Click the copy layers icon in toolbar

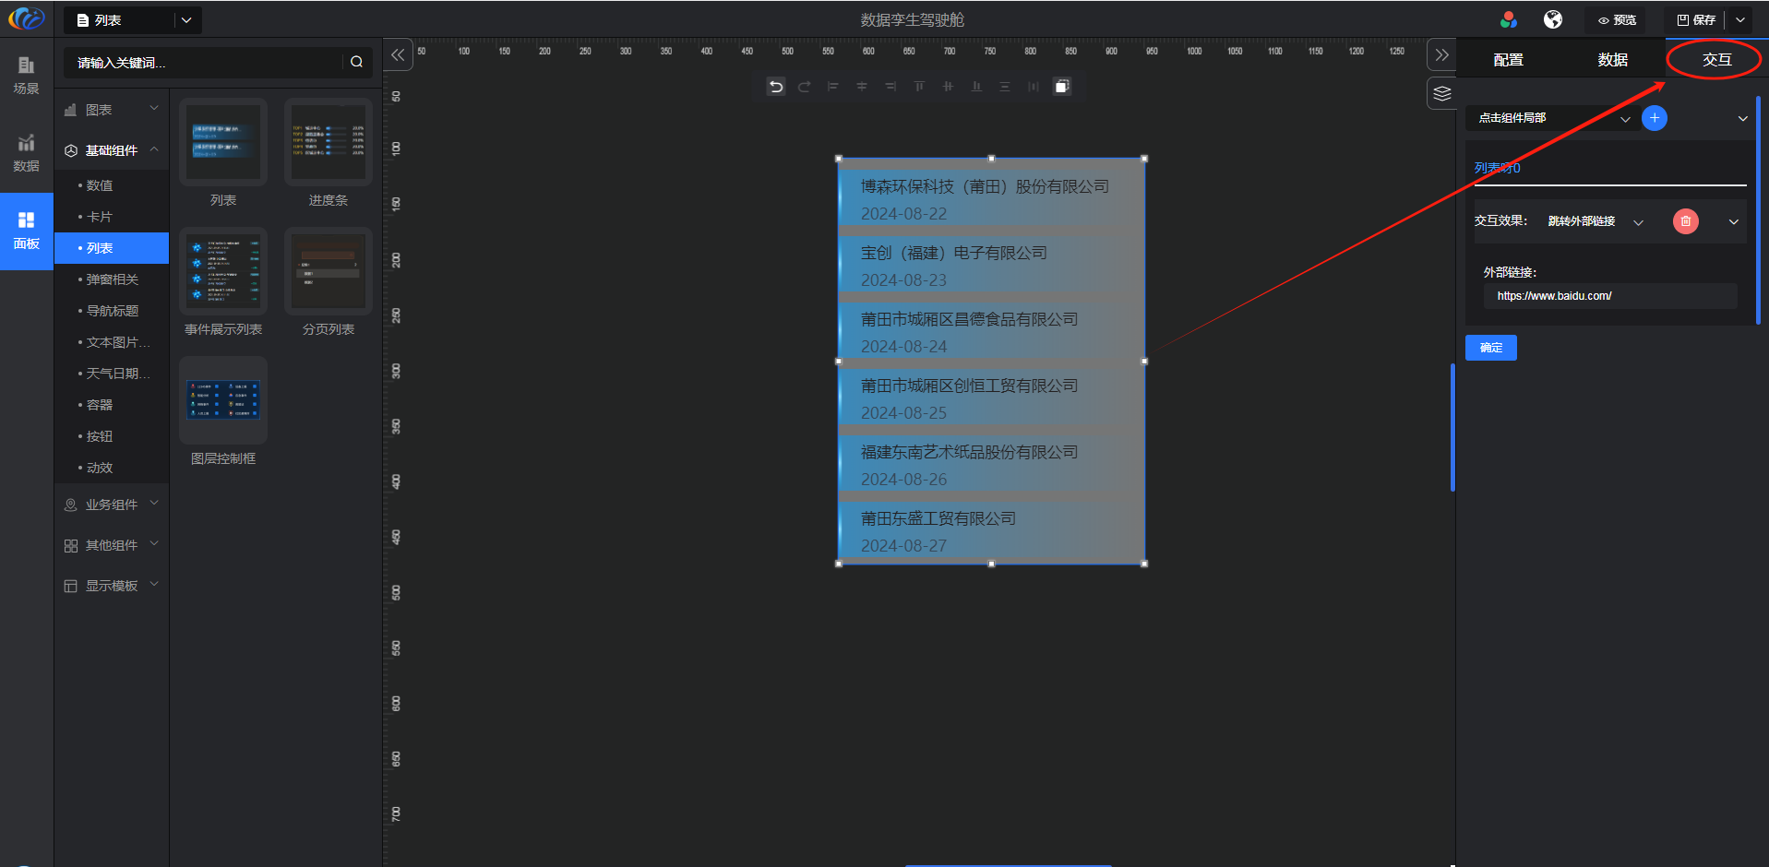pos(1062,87)
